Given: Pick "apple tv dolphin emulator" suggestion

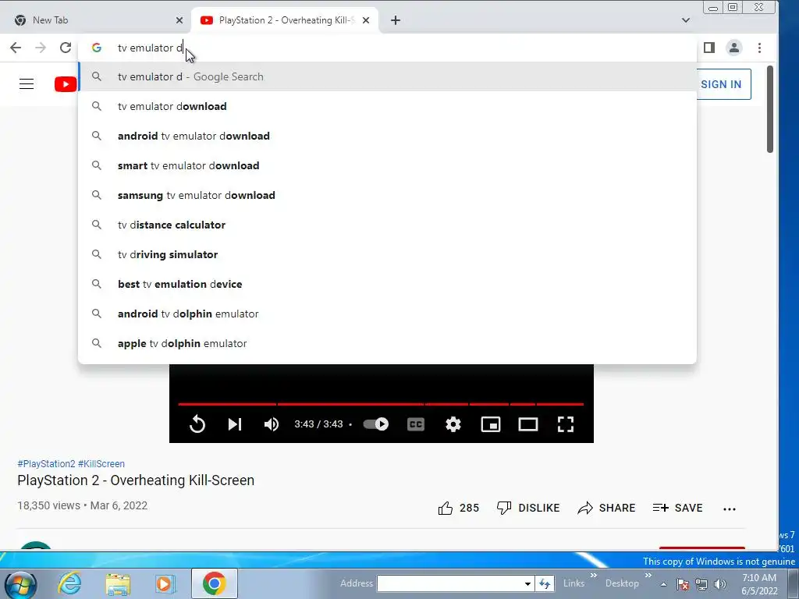Looking at the screenshot, I should coord(387,343).
